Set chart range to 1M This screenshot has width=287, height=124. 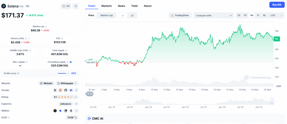pos(252,15)
